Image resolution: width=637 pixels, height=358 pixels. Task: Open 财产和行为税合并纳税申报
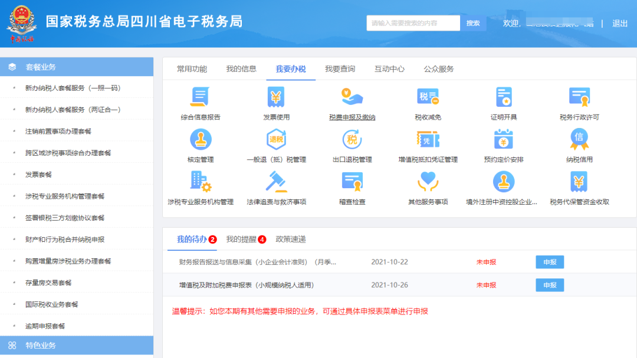(x=65, y=239)
